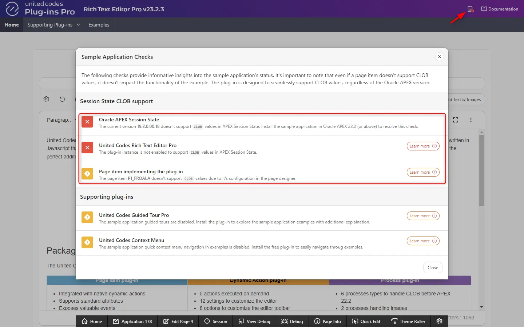Open the Paragraph format dropdown
Viewport: 524px width, 327px height.
(58, 120)
